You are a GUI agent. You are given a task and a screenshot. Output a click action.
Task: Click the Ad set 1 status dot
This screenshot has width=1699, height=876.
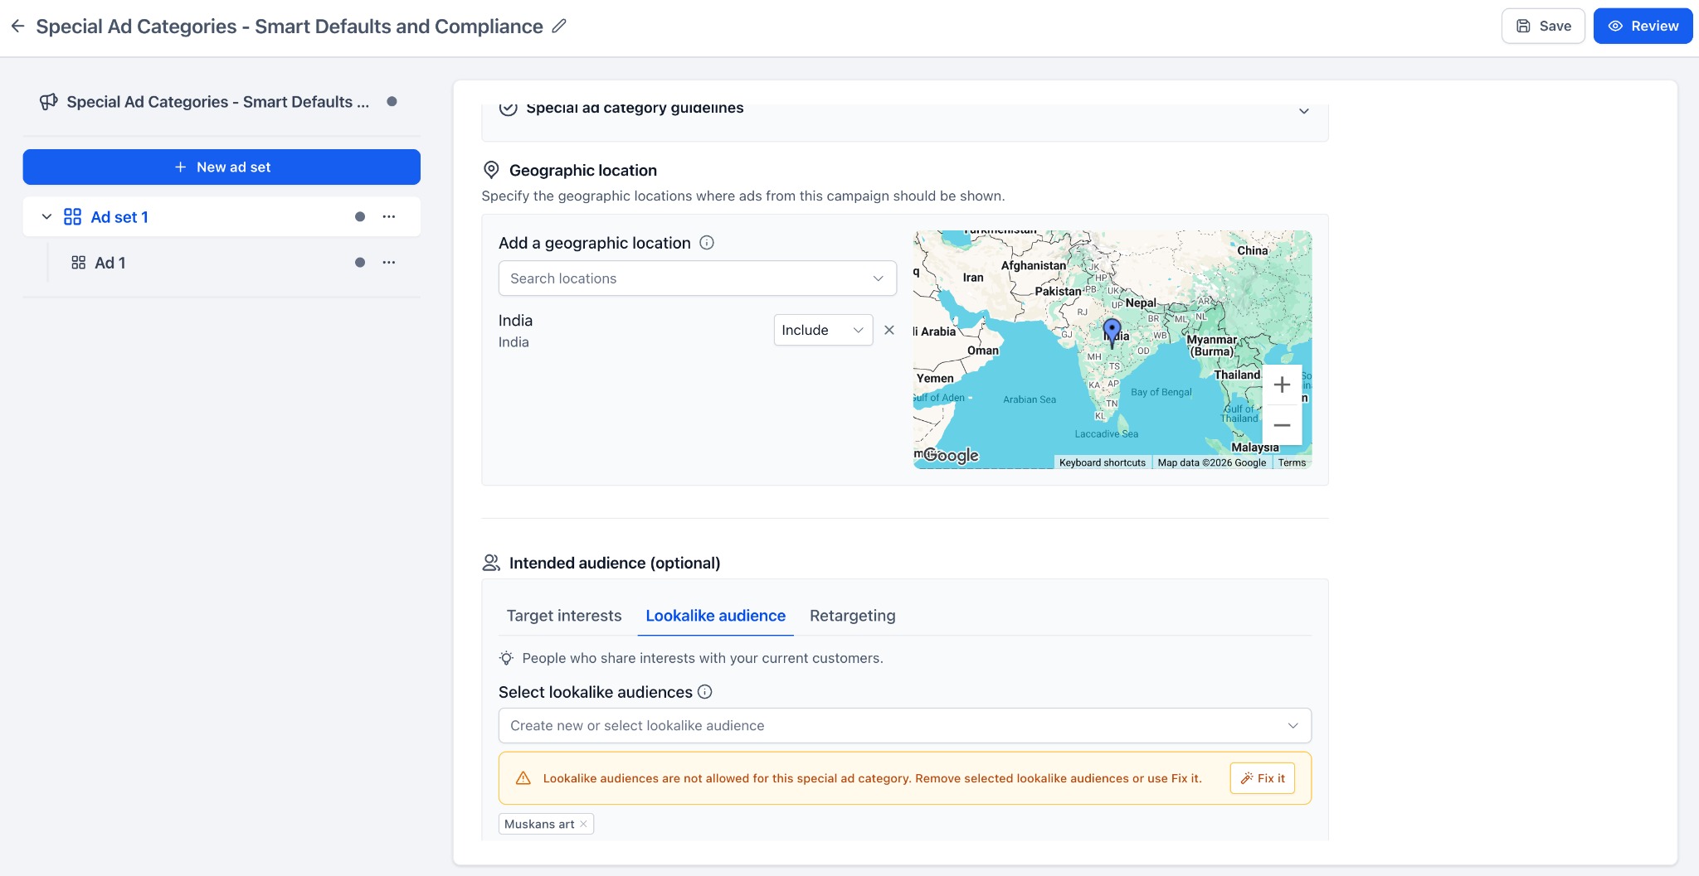(360, 216)
